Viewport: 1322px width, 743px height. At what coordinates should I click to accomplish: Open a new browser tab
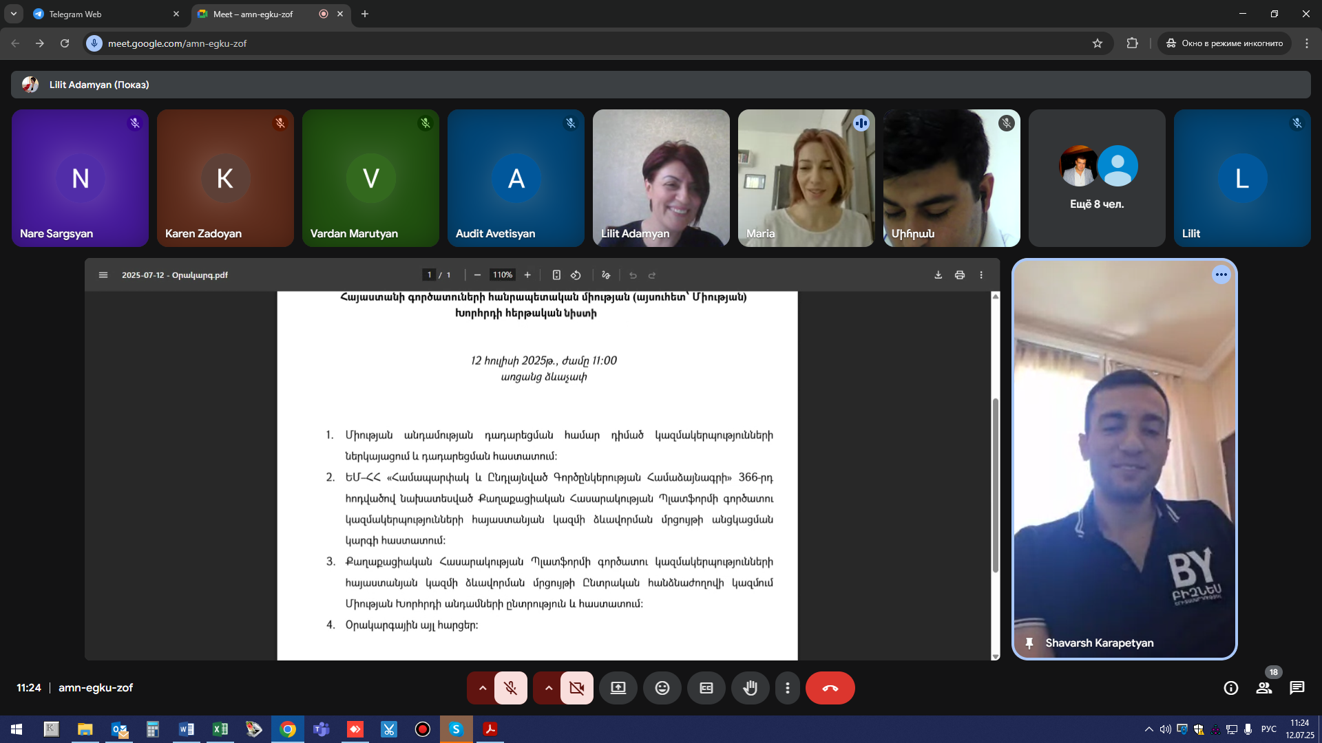tap(365, 14)
